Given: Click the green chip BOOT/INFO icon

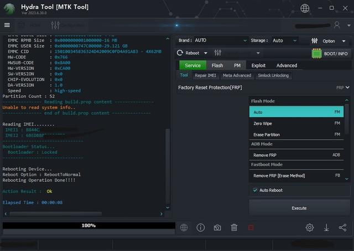Looking at the screenshot, I should tap(316, 54).
